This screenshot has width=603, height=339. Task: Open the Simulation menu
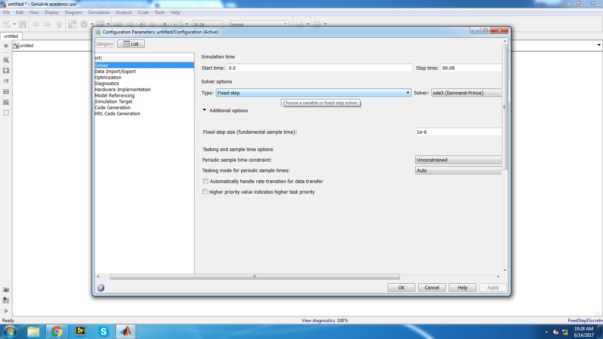coord(99,12)
